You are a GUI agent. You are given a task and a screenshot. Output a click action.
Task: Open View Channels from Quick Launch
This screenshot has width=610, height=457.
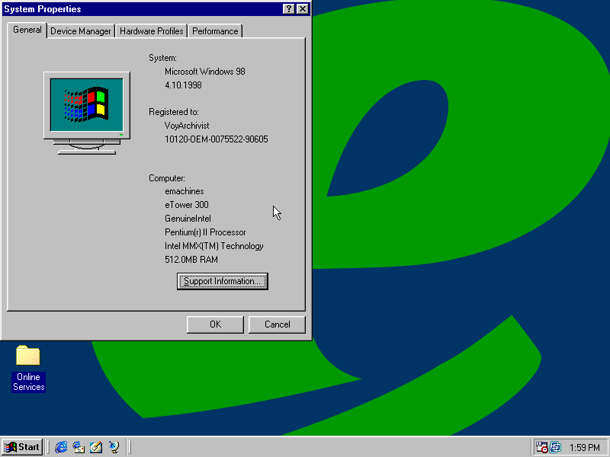114,447
